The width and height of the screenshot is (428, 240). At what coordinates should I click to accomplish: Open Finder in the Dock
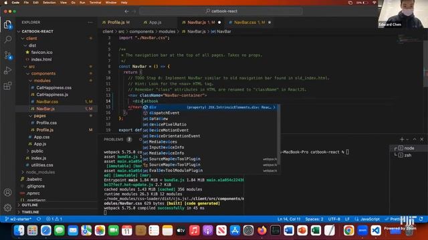pos(19,231)
